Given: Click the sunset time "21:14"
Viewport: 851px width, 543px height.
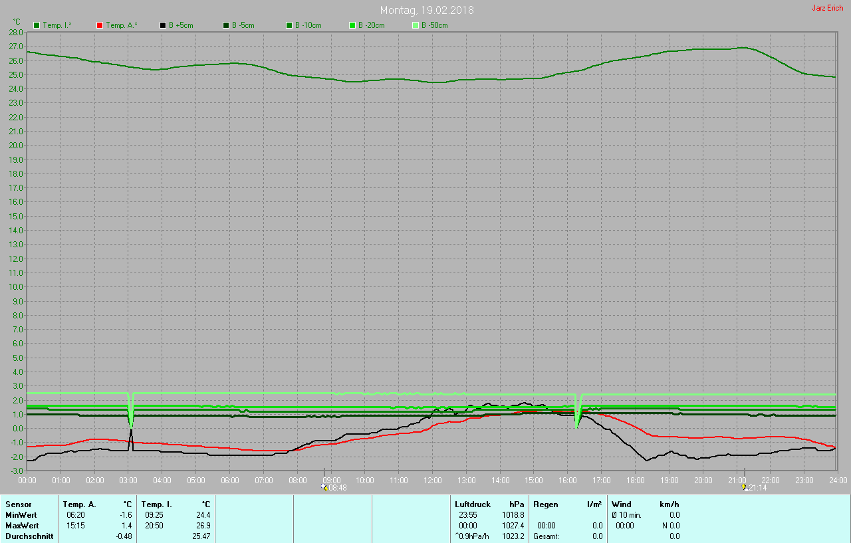Looking at the screenshot, I should click(757, 488).
